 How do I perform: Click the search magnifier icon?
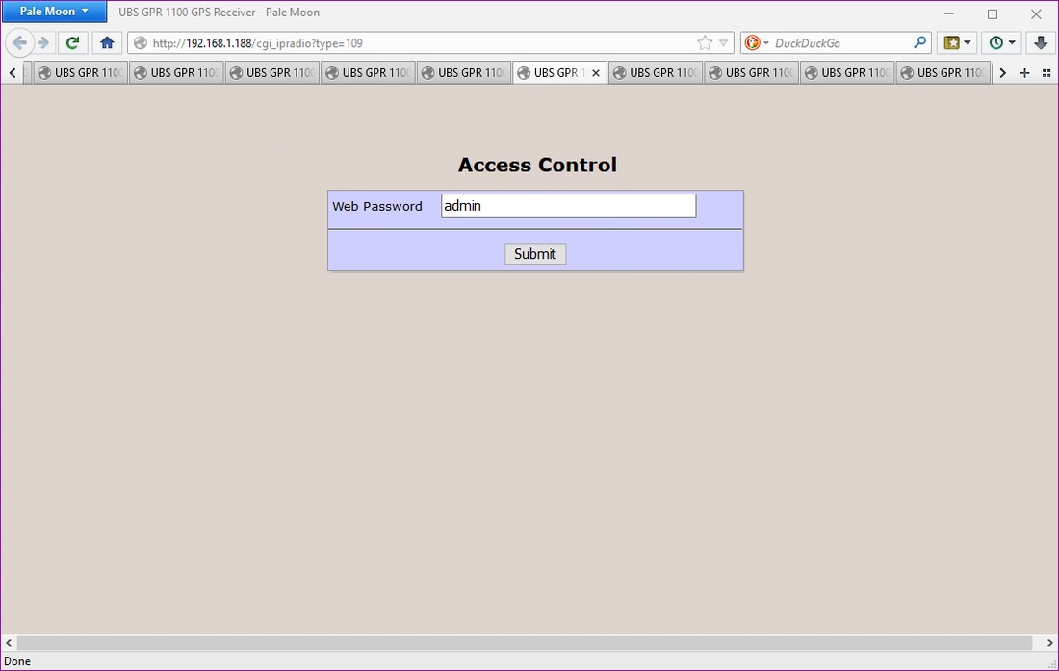919,42
